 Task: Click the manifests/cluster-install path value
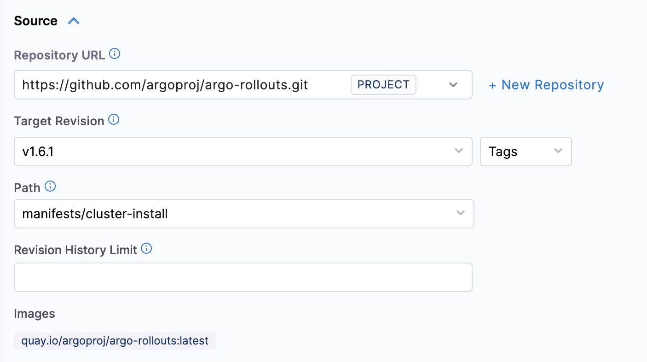[x=95, y=214]
